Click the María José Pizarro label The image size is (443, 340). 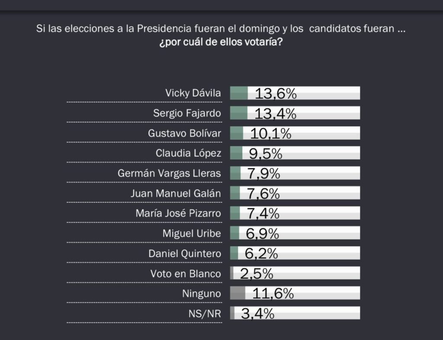[x=178, y=213]
